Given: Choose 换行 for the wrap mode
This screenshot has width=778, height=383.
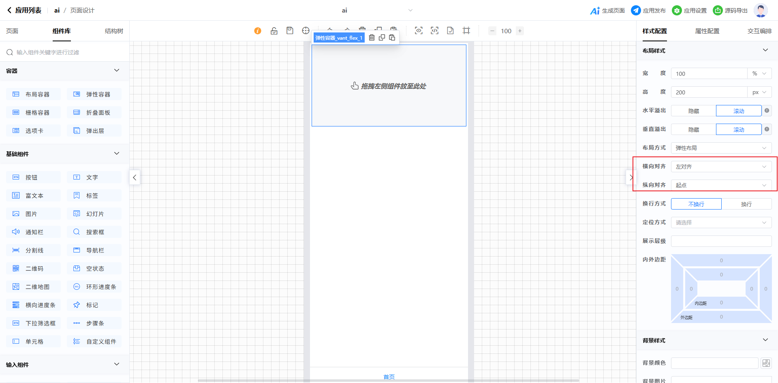Looking at the screenshot, I should [x=746, y=204].
